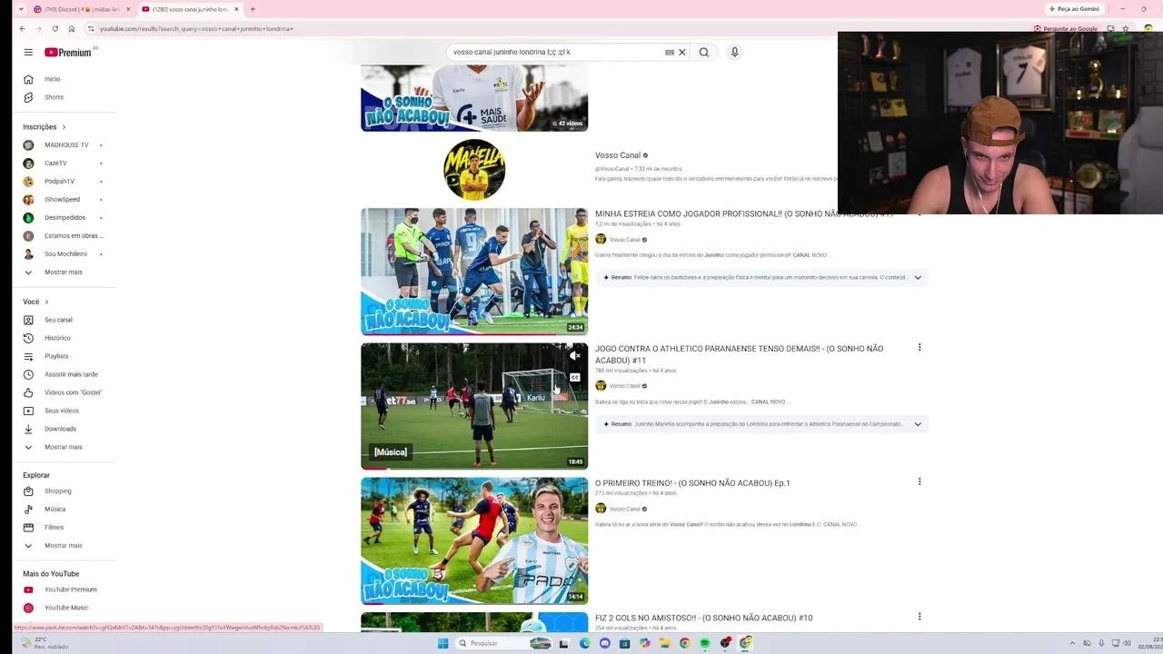Open options for FIZ 2 GOLS NO AMISTOSO

(919, 616)
